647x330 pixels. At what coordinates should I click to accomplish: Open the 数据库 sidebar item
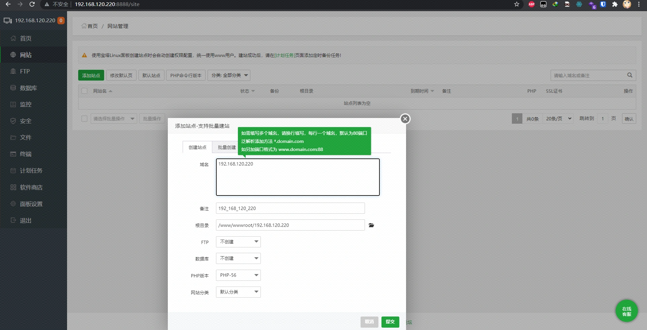coord(34,88)
